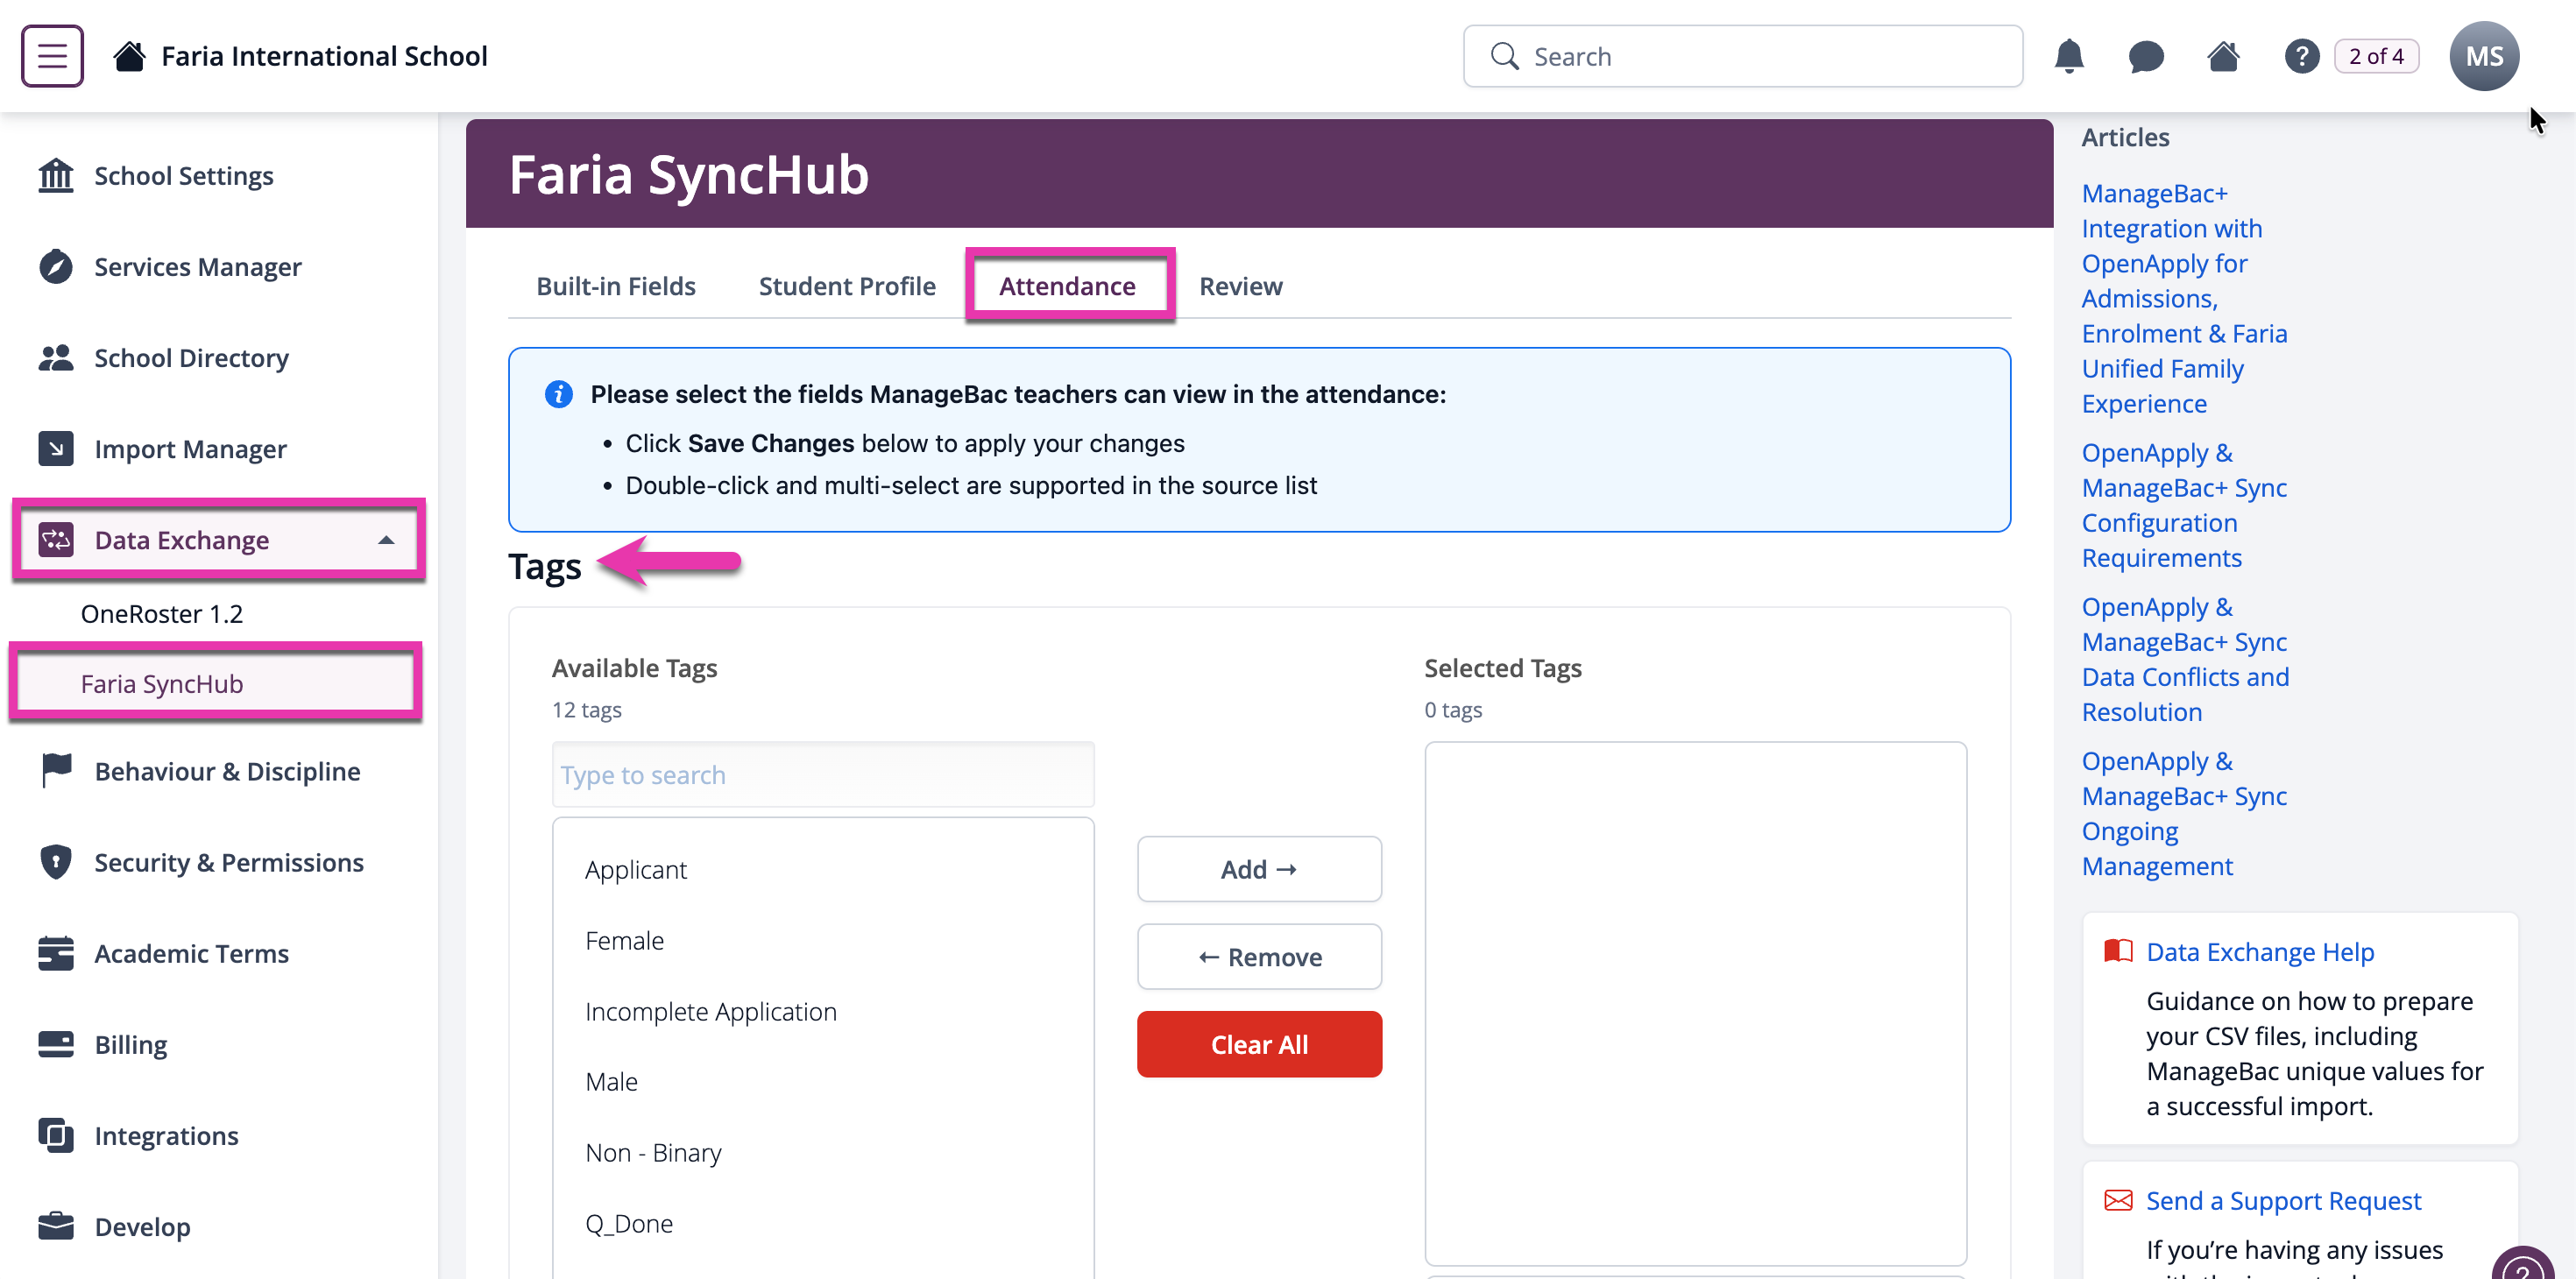The height and width of the screenshot is (1279, 2576).
Task: Click the home icon beside Faria International School
Action: coord(129,56)
